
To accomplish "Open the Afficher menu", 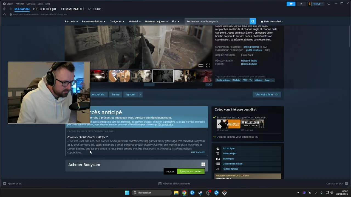I will (x=20, y=4).
